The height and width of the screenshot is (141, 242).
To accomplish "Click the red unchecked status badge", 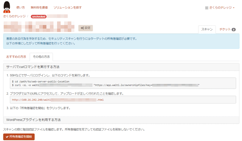I will tap(39, 17).
